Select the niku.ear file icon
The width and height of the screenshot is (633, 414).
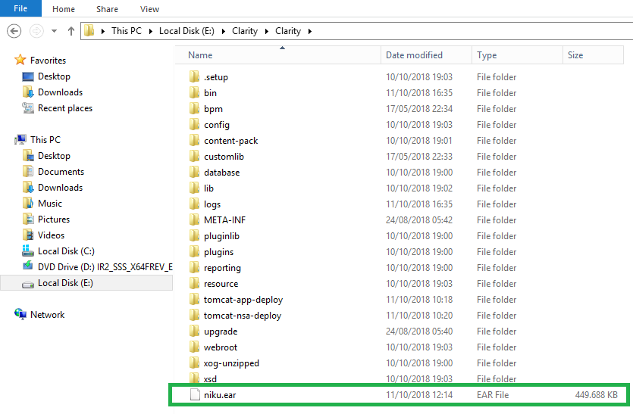pos(195,394)
